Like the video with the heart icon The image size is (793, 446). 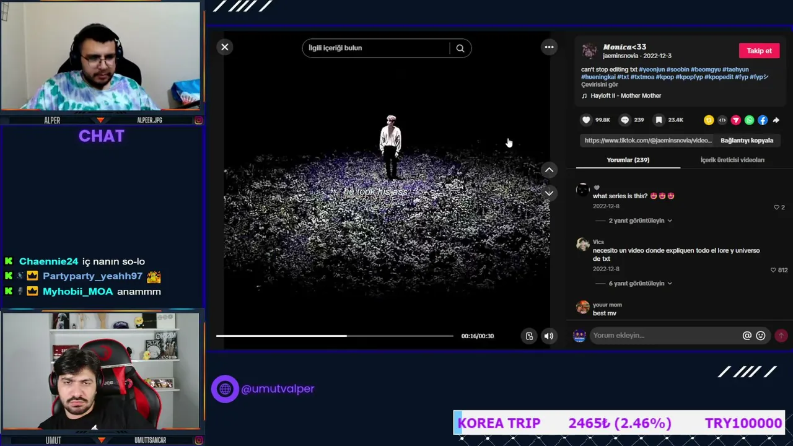tap(586, 120)
